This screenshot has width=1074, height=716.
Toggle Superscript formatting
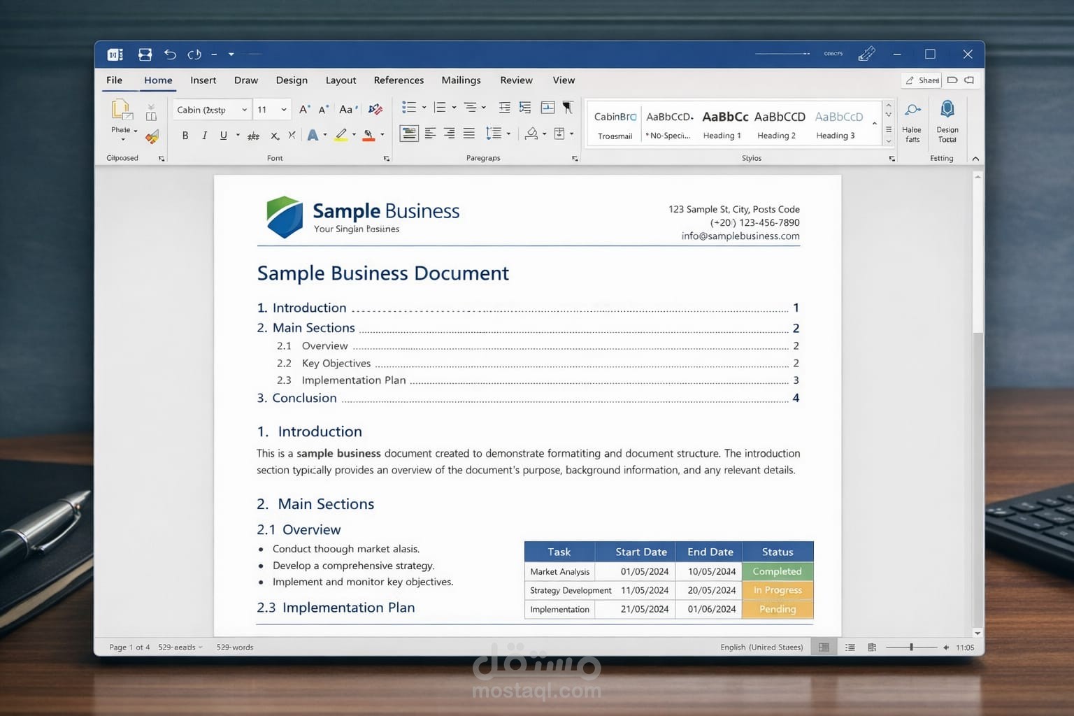point(292,136)
